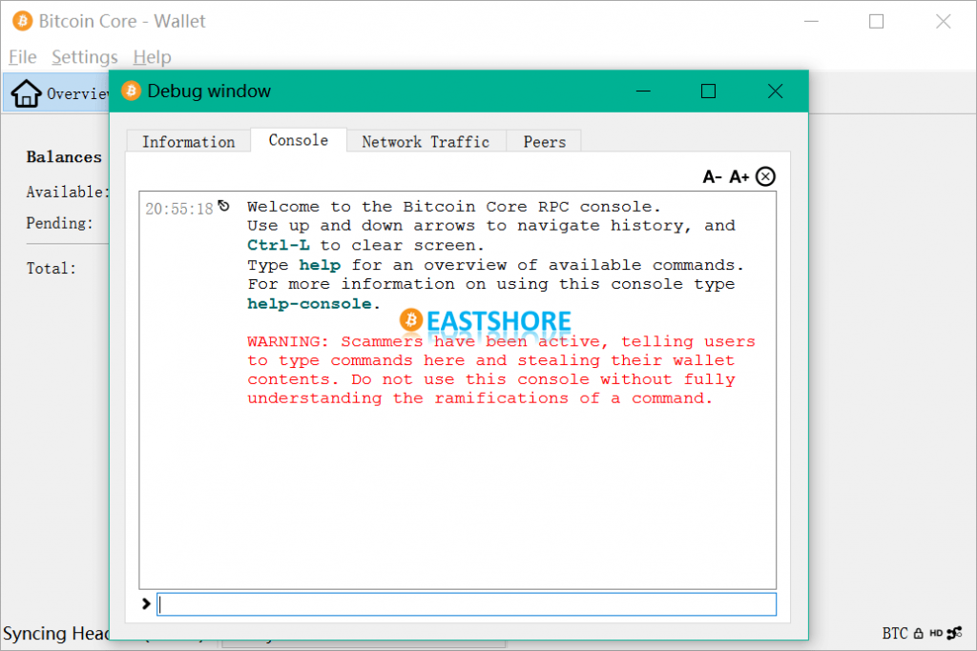Open the BTC unit selector

pos(895,634)
